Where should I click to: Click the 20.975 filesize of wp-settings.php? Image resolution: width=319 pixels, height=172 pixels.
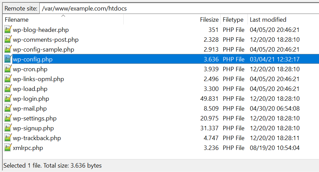pyautogui.click(x=210, y=118)
